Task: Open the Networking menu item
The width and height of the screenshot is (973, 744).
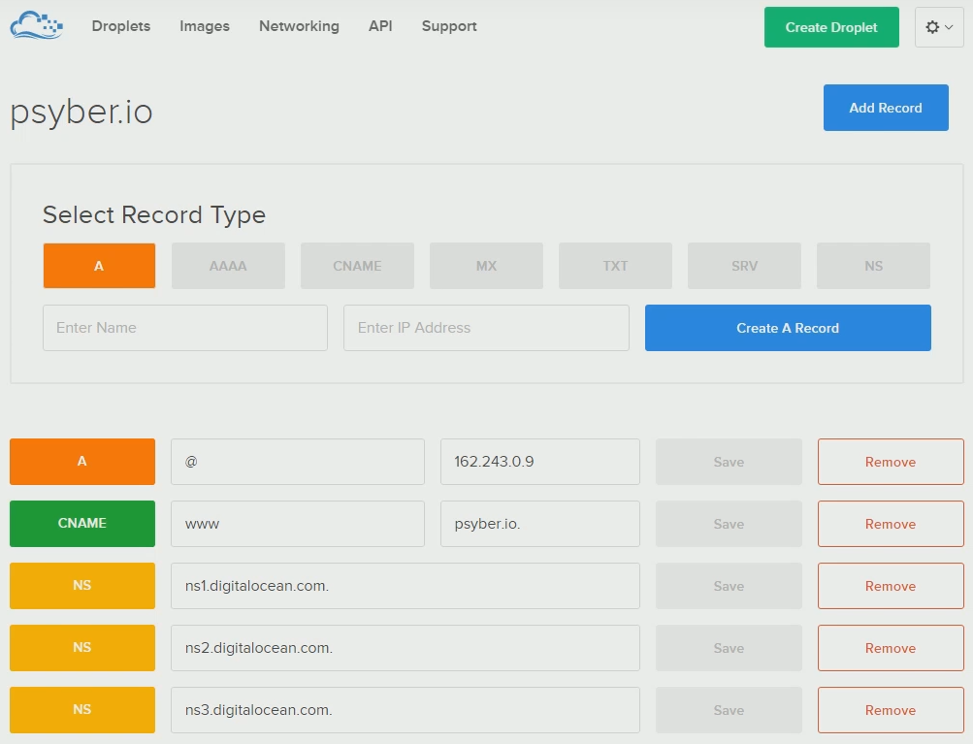Action: [x=299, y=26]
